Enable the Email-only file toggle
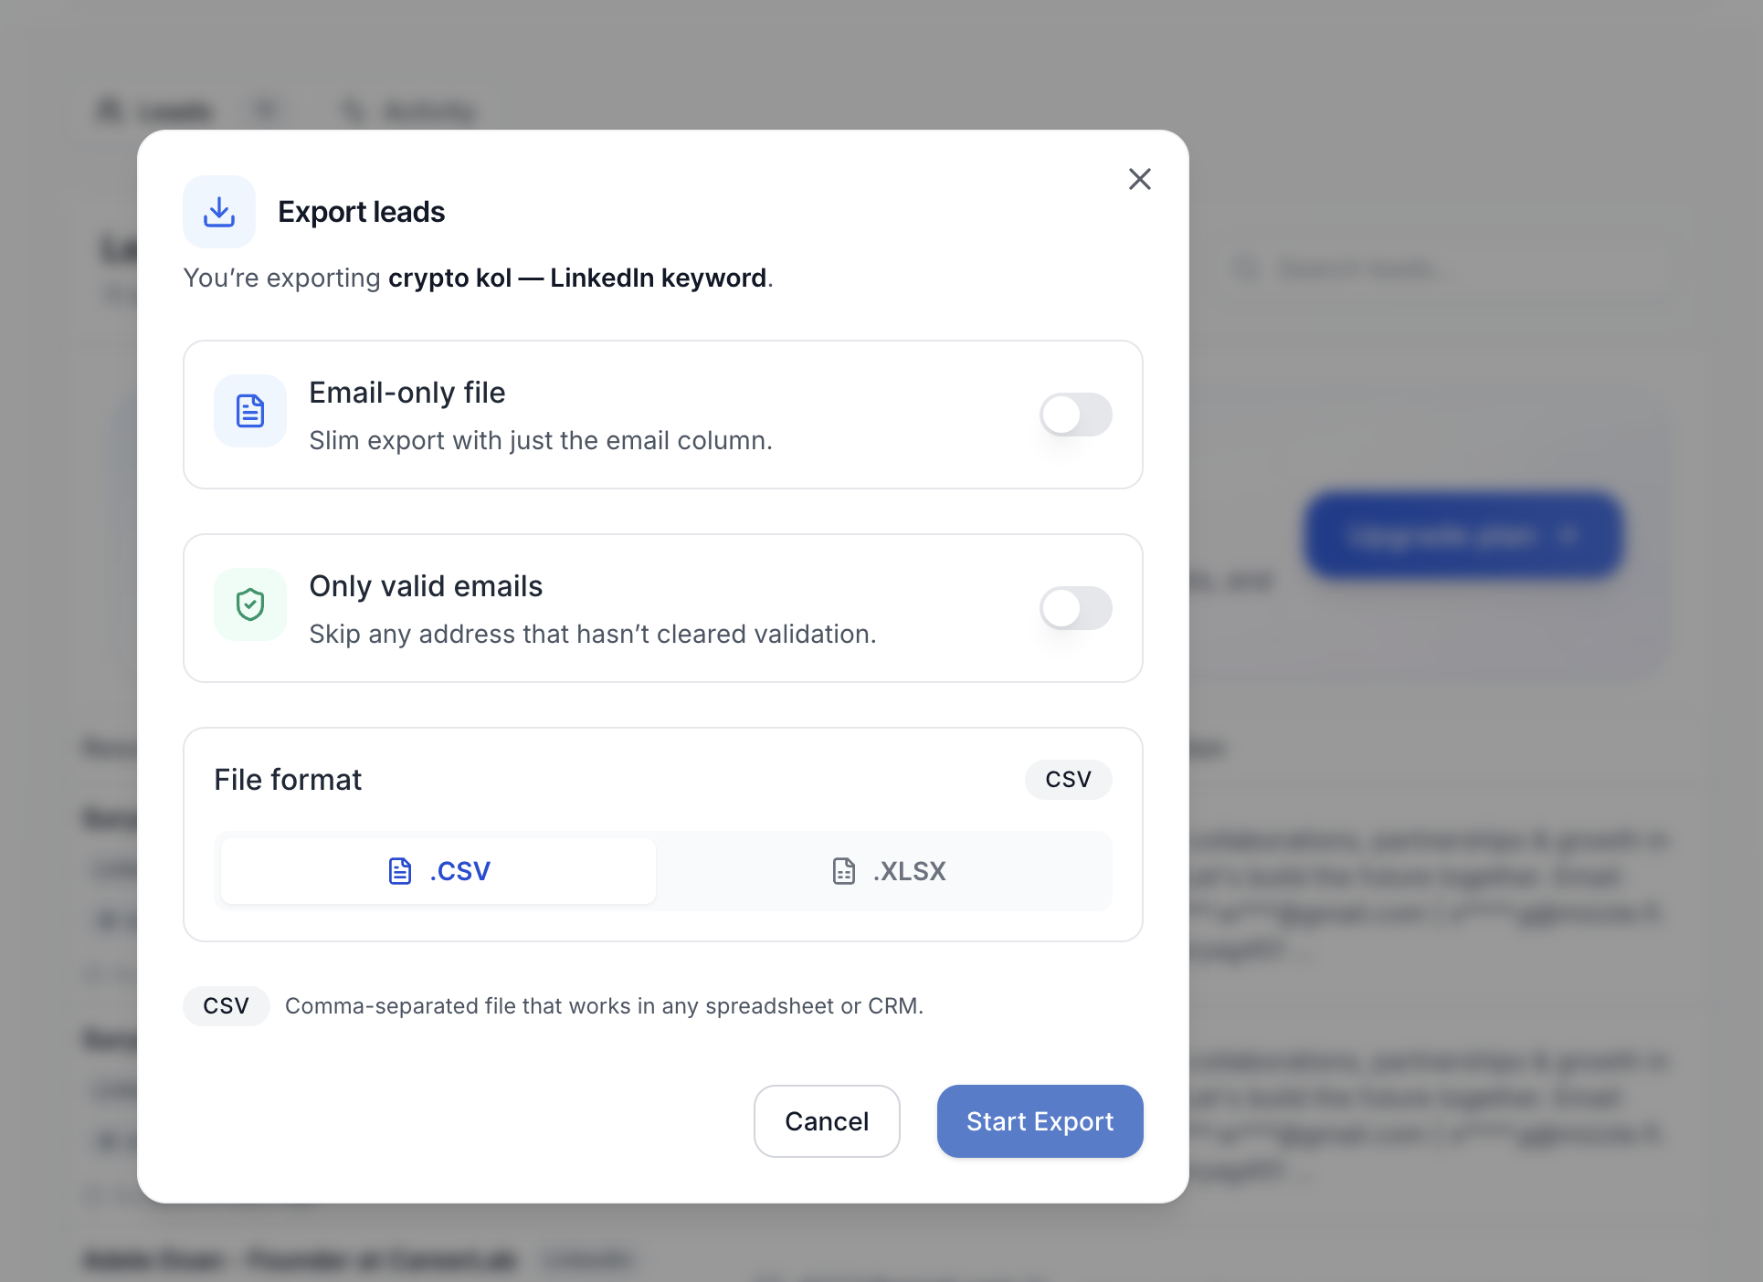 coord(1075,414)
